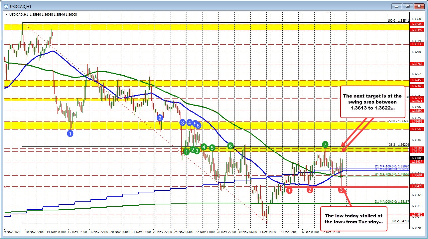Click blue marker 2 near Nov 22

point(160,118)
